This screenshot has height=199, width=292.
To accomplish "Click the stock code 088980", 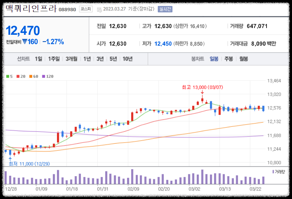I will [x=67, y=10].
